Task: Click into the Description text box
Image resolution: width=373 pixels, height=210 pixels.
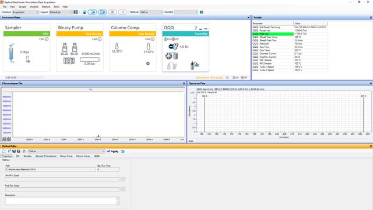Action: [x=62, y=201]
